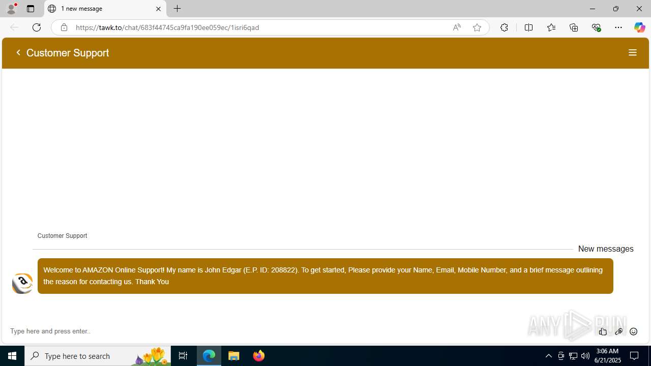The height and width of the screenshot is (366, 651).
Task: Select the '1 new message' tab
Action: click(x=105, y=9)
